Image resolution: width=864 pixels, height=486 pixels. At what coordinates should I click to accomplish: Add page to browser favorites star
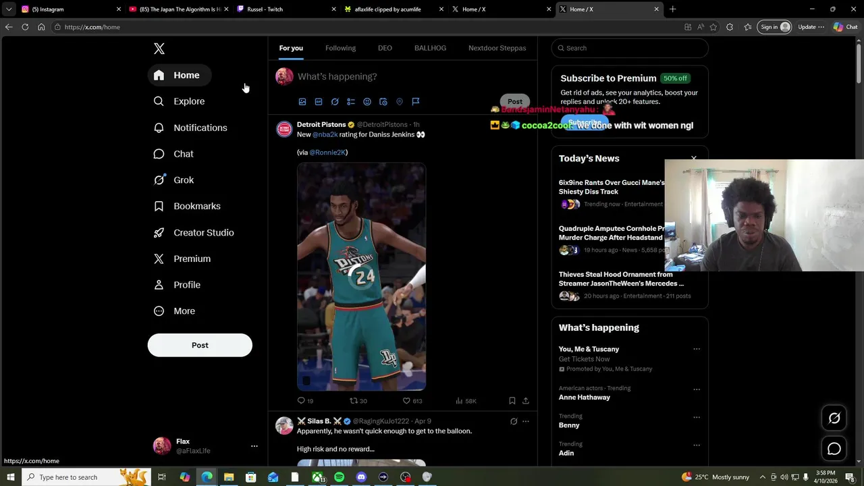tap(713, 27)
